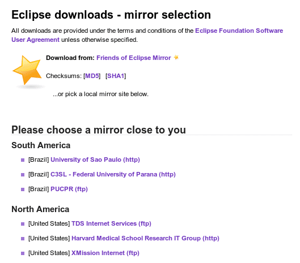Choose University of Sao Paulo (http) mirror
Viewport: 300px width, 263px height.
point(95,159)
